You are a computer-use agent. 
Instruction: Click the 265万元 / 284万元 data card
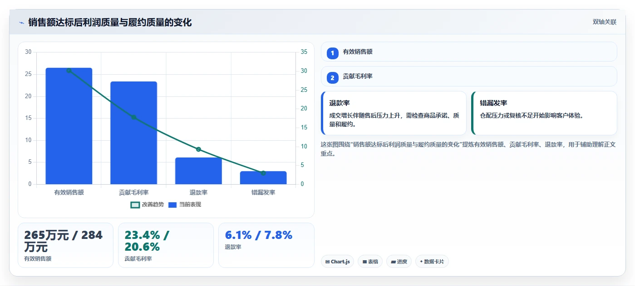tap(65, 245)
